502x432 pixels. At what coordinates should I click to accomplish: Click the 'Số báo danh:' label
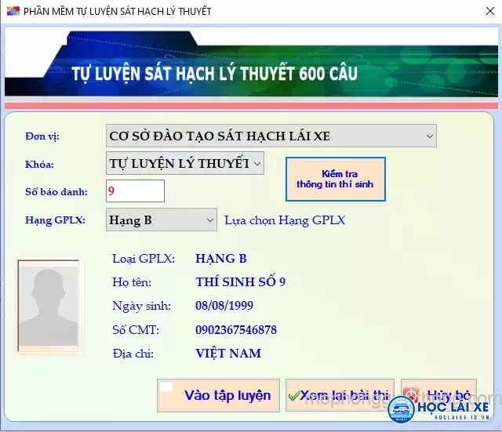[x=56, y=191]
